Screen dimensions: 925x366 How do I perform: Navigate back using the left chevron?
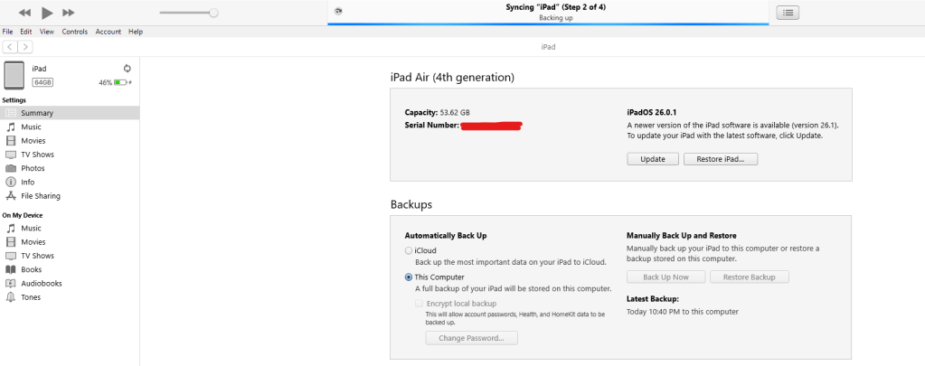tap(10, 46)
